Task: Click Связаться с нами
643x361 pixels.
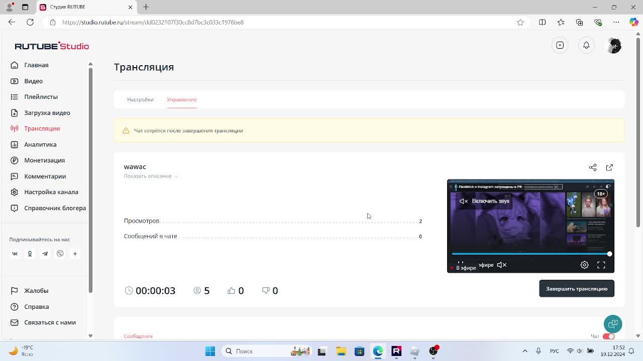Action: (x=50, y=322)
